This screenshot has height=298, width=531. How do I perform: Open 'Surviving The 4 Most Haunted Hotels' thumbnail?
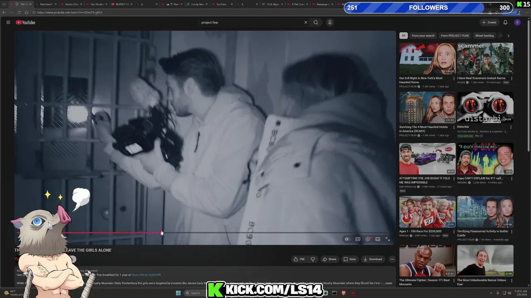427,107
